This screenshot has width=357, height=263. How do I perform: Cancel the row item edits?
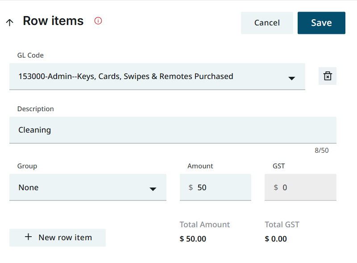[x=267, y=23]
